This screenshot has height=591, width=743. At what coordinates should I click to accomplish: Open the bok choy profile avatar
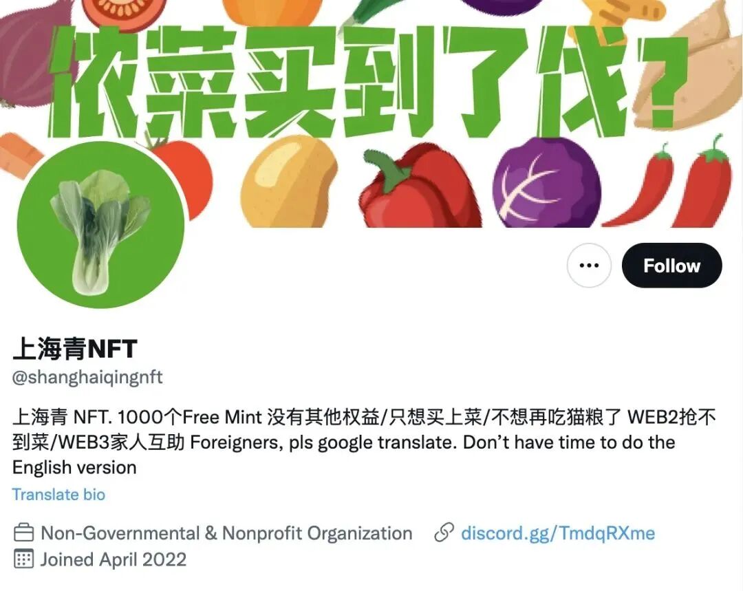[100, 224]
